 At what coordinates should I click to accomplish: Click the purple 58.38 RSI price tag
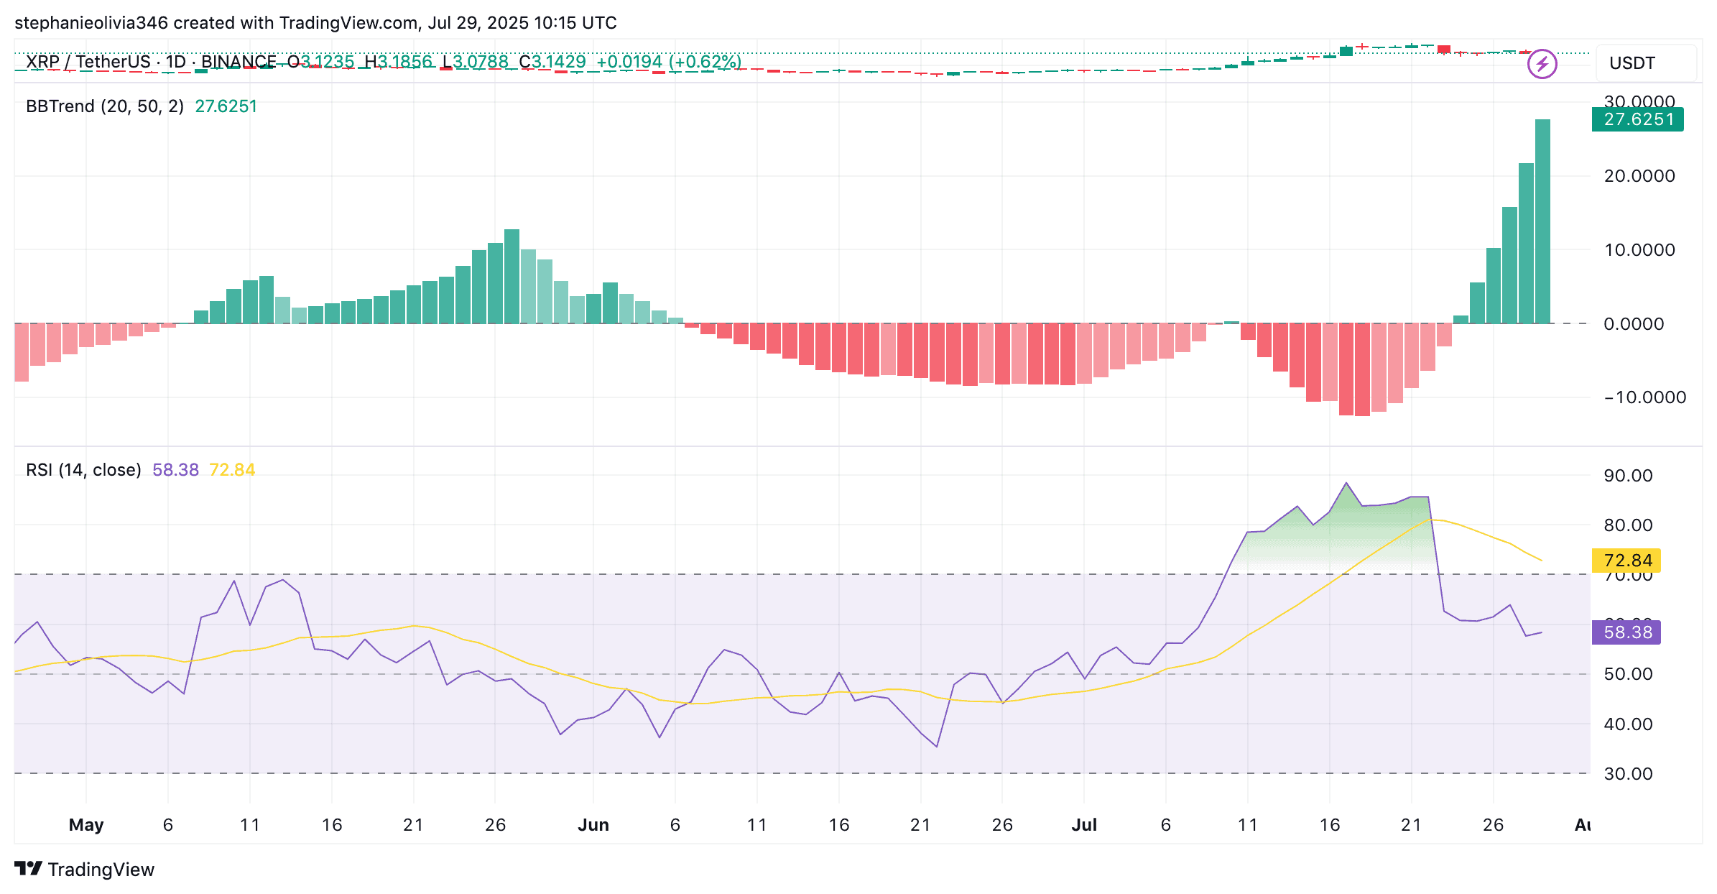(1627, 632)
